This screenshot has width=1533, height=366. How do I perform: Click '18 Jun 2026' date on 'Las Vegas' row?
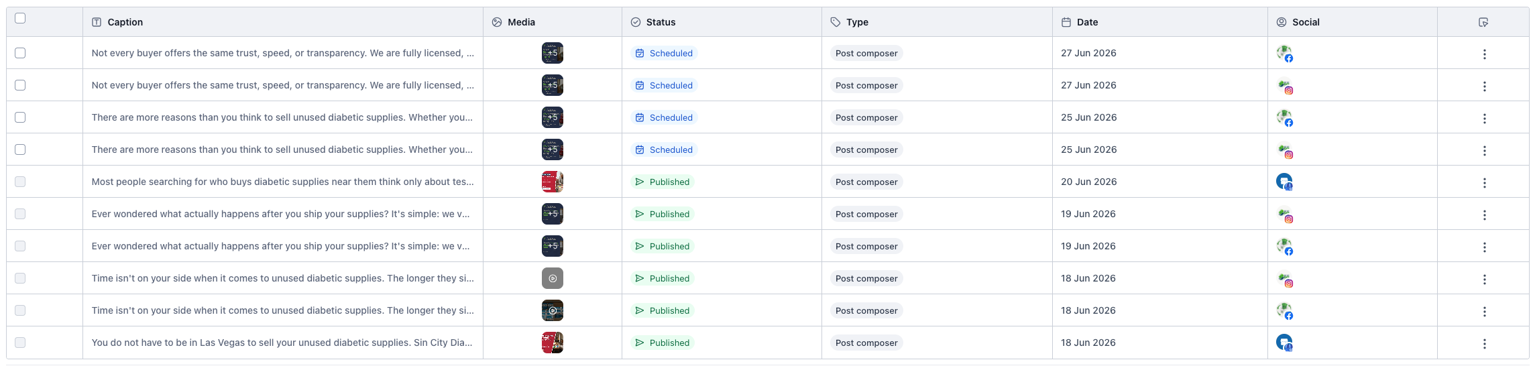pyautogui.click(x=1088, y=343)
